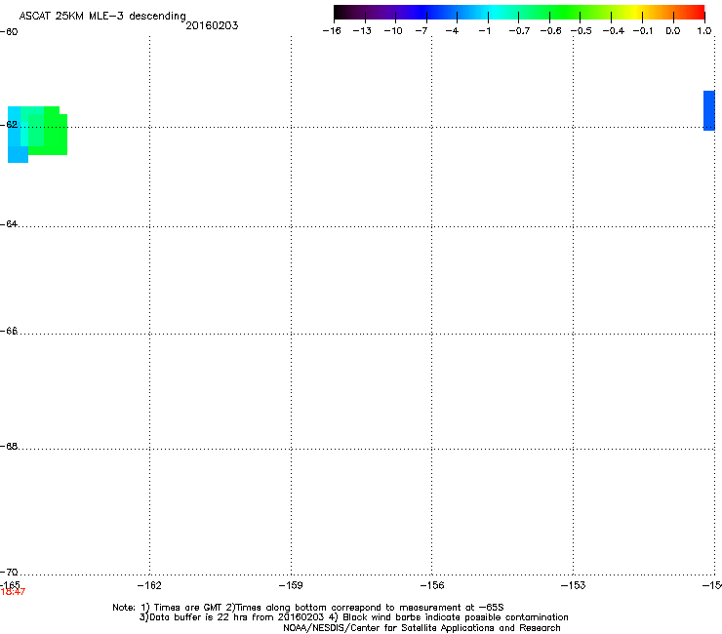Screen dimensions: 722x634
Task: Click the latitude label -66
Action: point(9,331)
